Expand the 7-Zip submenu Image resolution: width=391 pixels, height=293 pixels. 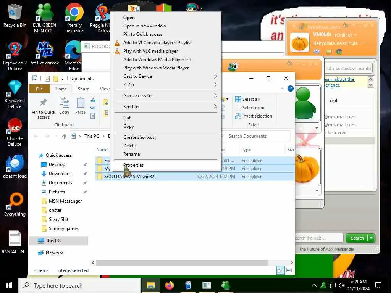point(166,85)
